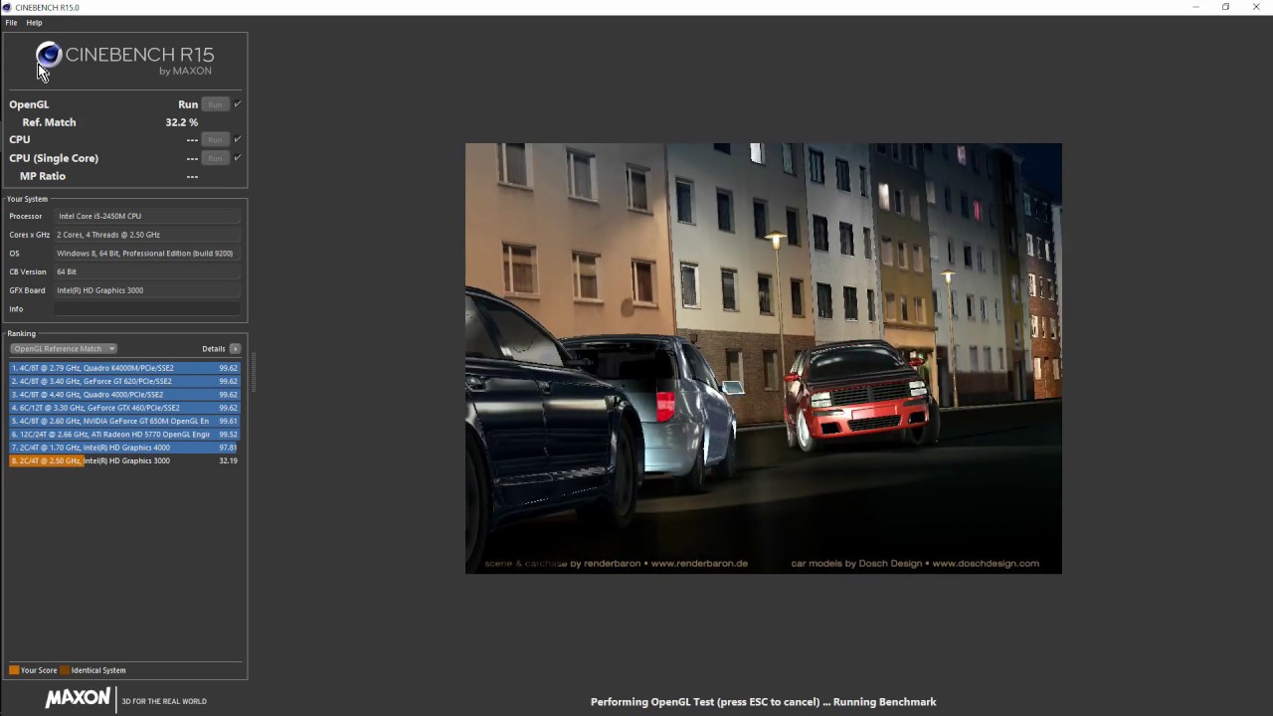Select ranking row 6 ATI Radeon HD 5770

[x=124, y=435]
